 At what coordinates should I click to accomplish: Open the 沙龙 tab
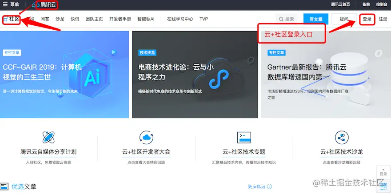[x=60, y=19]
